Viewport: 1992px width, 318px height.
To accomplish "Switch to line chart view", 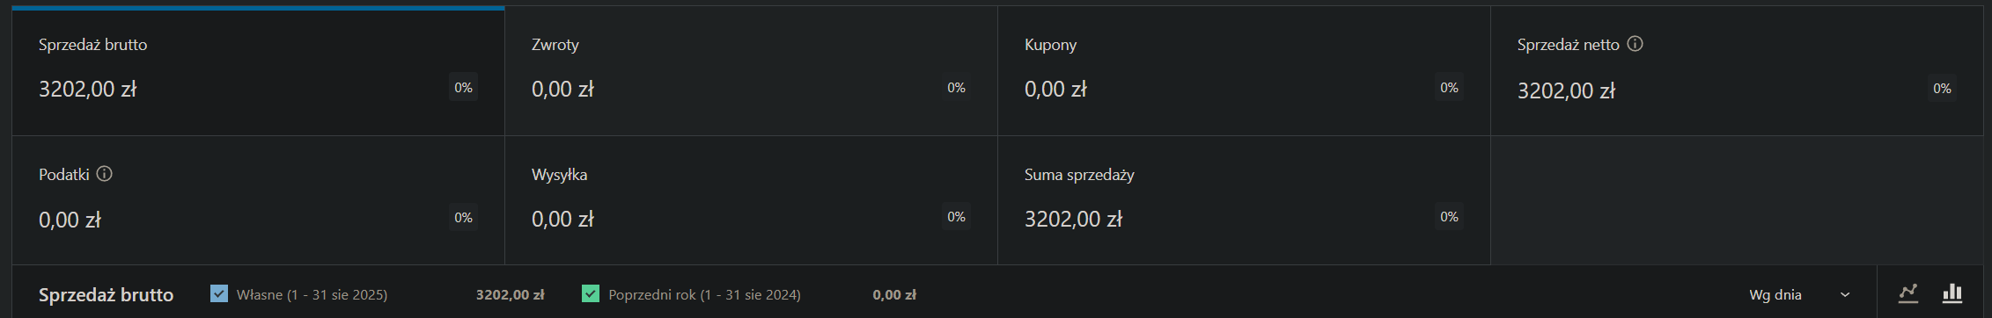I will 1908,293.
